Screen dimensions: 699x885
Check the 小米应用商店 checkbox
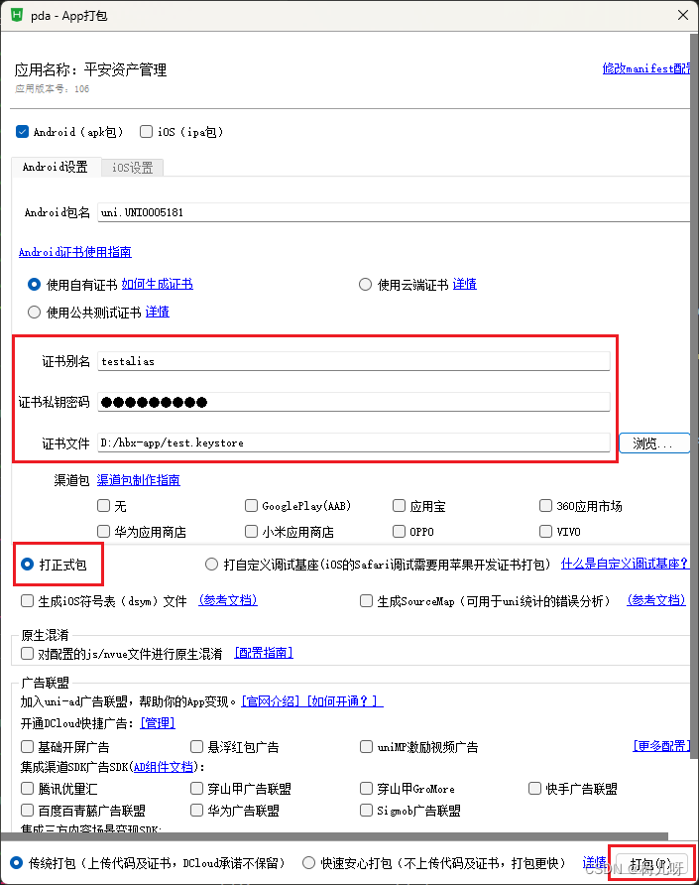tap(251, 532)
